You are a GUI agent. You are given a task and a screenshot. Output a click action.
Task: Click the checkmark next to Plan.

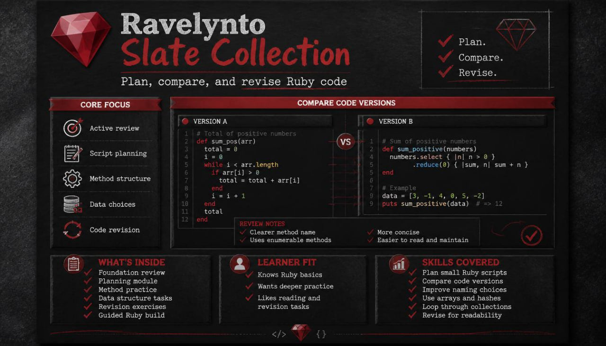[x=446, y=41]
